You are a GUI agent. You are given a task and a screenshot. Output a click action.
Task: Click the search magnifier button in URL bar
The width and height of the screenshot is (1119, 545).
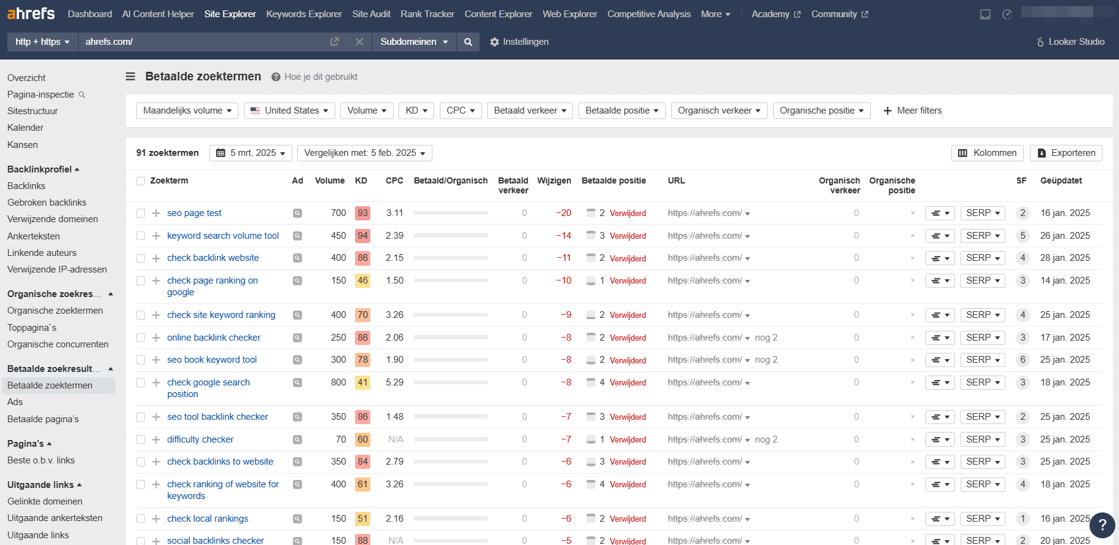coord(468,42)
